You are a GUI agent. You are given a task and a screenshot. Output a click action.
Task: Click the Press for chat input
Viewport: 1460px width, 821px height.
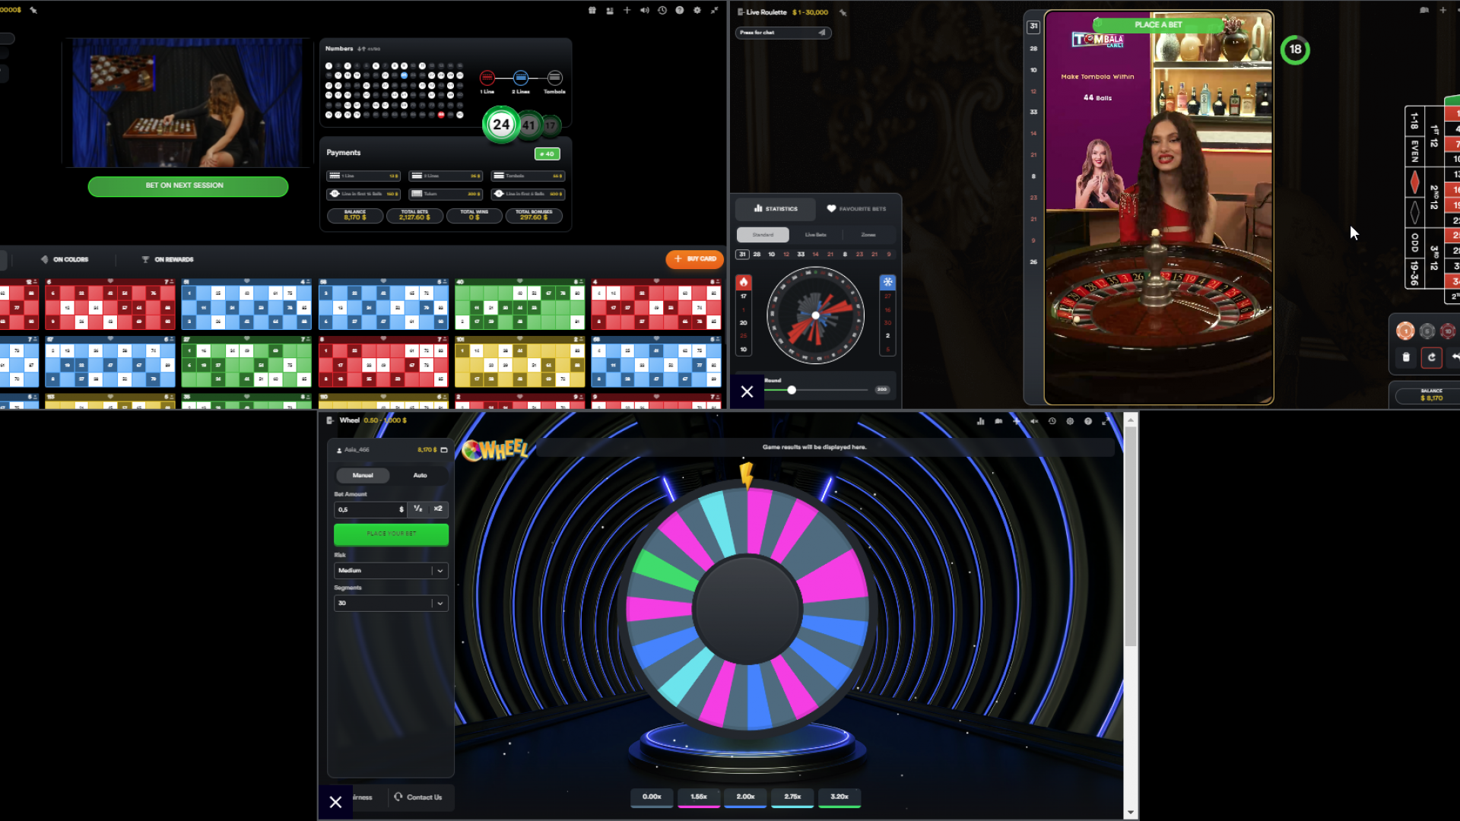[783, 33]
